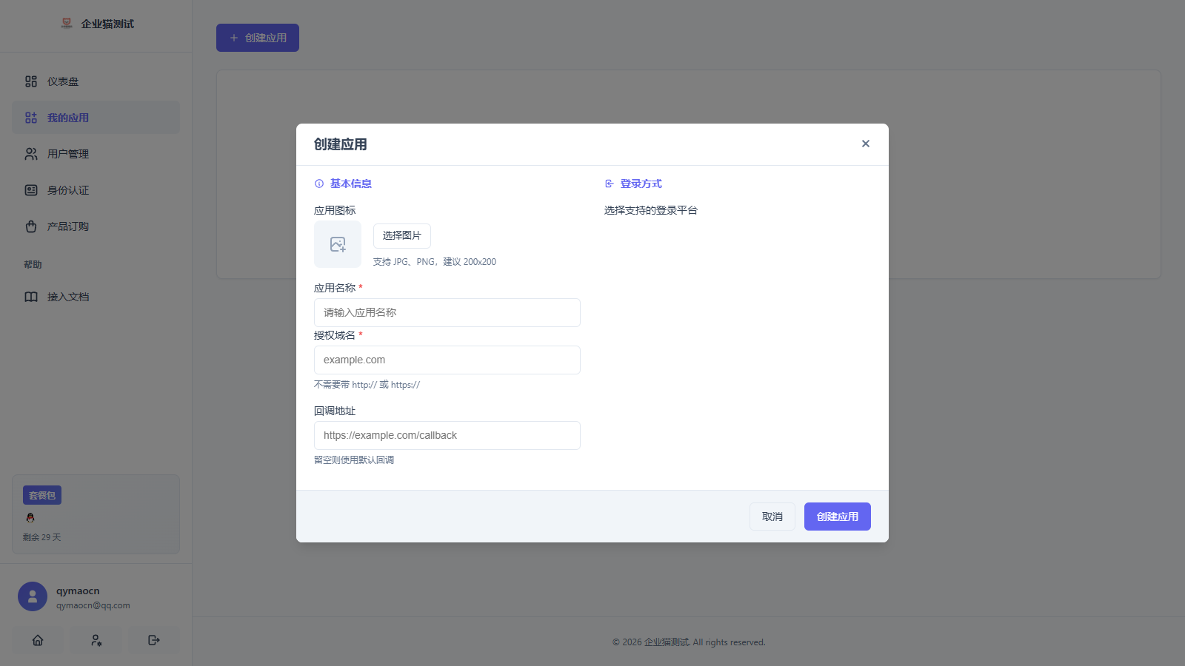1185x666 pixels.
Task: Click the 不需要带 http:// hint text
Action: [x=367, y=385]
